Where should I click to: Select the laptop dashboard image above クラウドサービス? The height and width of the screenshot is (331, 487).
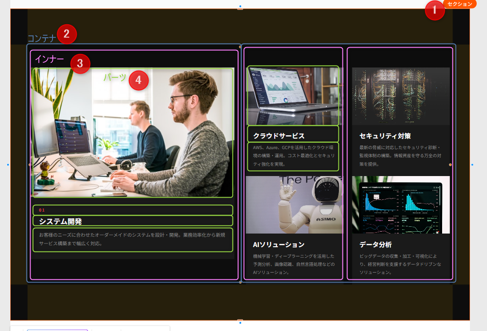pos(293,96)
